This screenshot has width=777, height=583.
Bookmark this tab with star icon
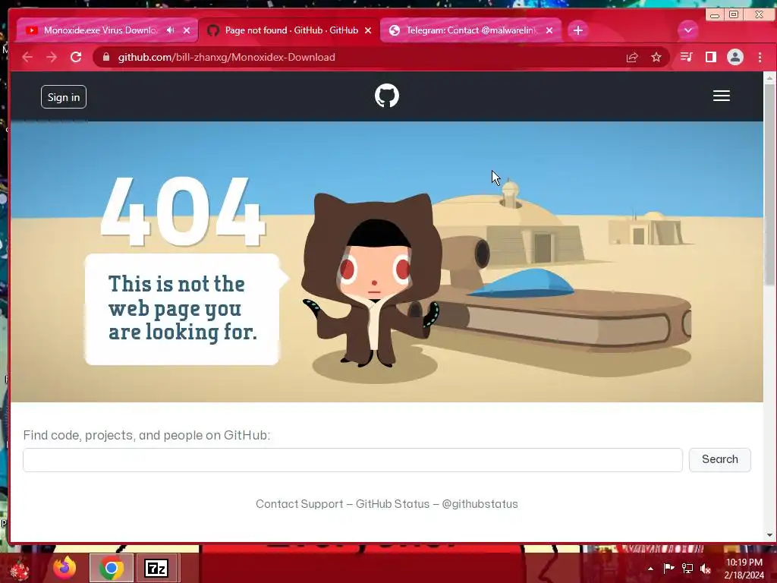coord(656,58)
